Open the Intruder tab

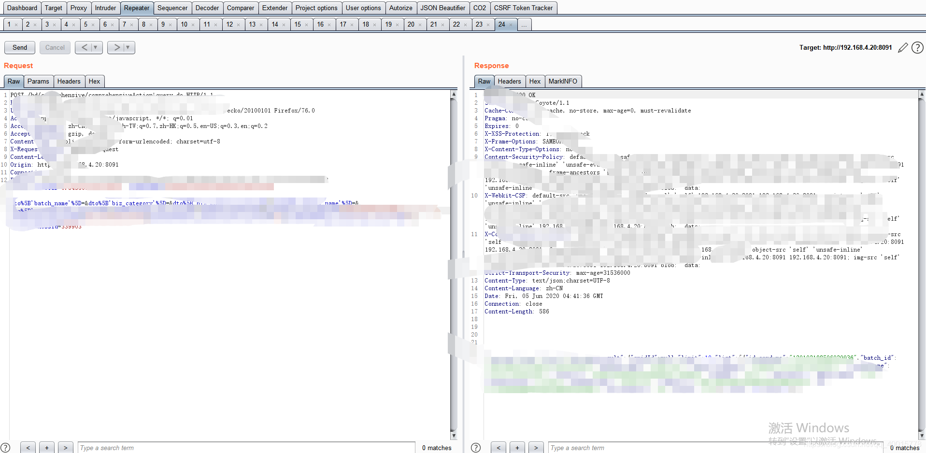click(105, 8)
